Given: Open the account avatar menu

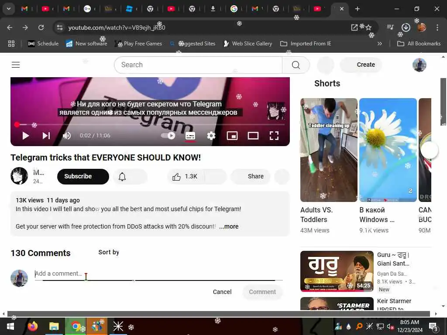Looking at the screenshot, I should point(419,65).
